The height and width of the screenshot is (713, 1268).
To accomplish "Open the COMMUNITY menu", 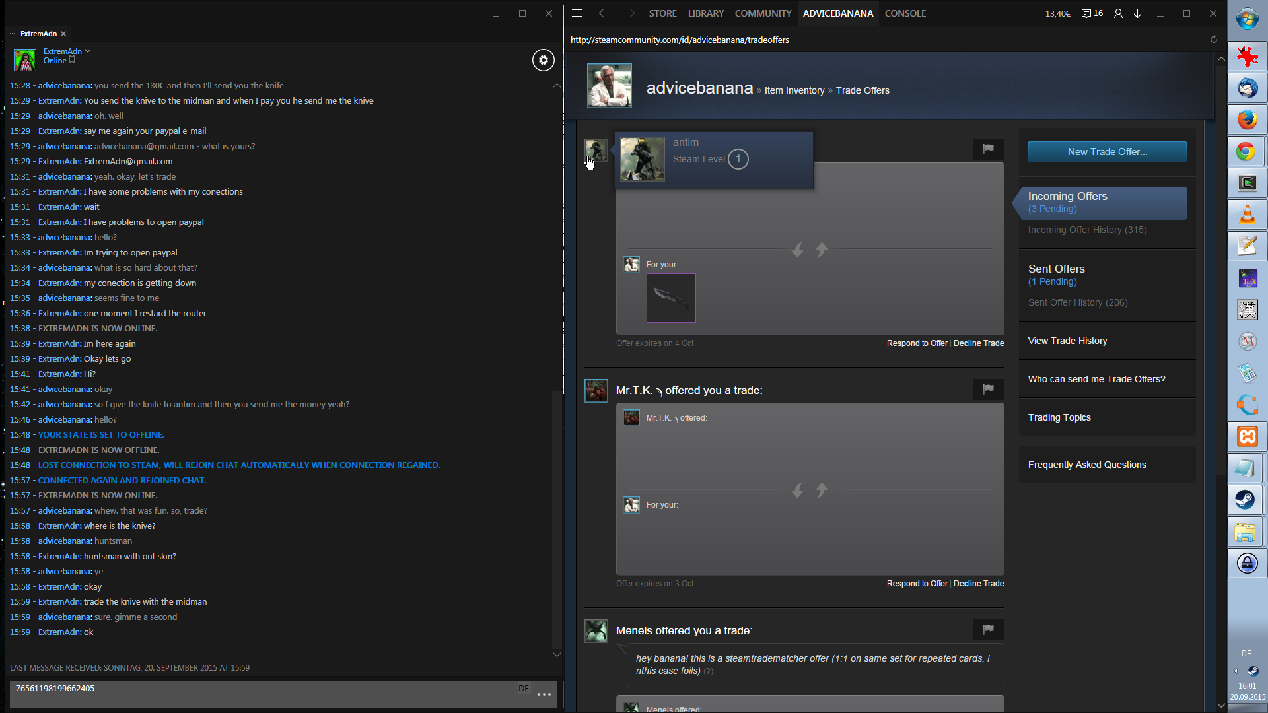I will coord(763,13).
